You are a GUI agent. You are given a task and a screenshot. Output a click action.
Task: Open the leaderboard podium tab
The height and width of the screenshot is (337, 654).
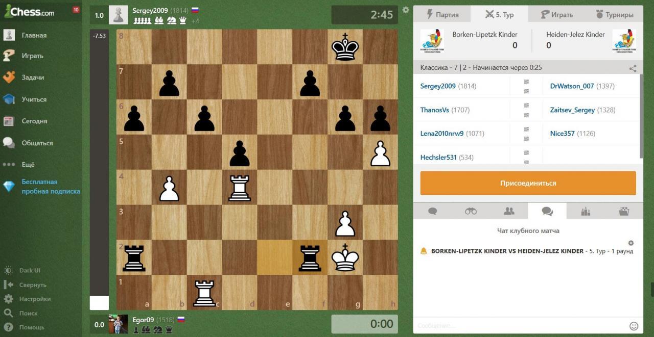586,211
